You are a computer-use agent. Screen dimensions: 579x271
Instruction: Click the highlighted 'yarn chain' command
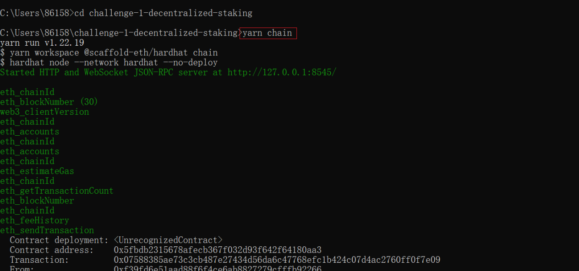click(268, 33)
